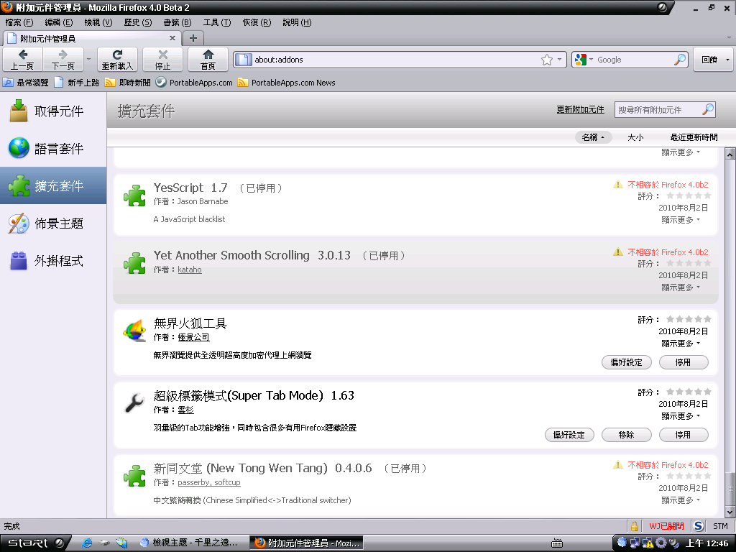This screenshot has height=552, width=736.
Task: Go back with the 上一頁 button
Action: [22, 59]
